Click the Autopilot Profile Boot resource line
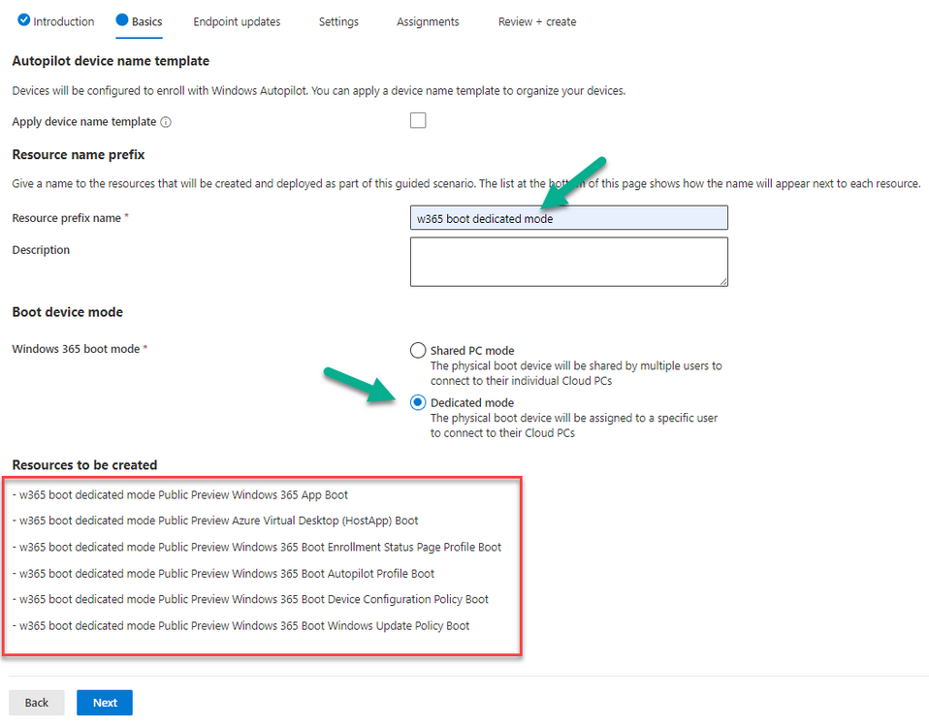 click(223, 573)
